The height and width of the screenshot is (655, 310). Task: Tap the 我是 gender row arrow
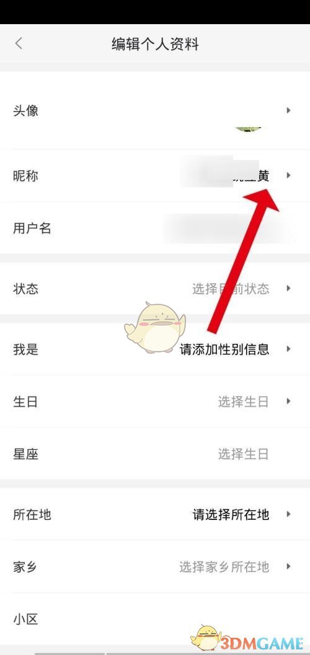288,349
